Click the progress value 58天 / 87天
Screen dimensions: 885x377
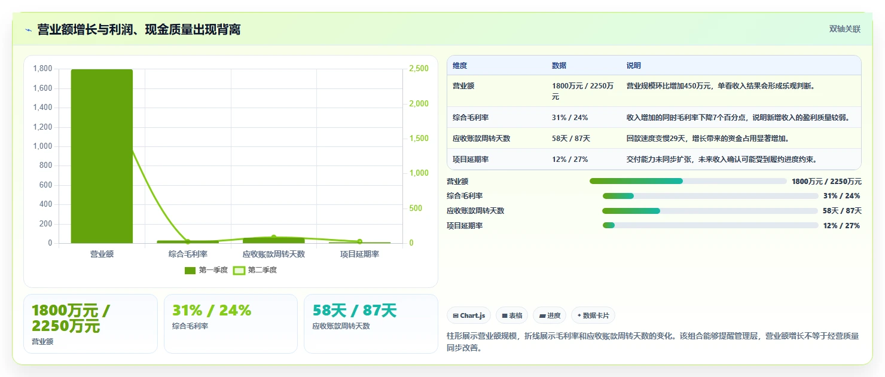[x=842, y=211]
